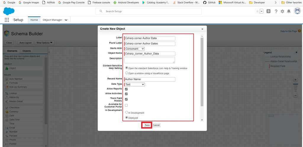303x147 pixels.
Task: Pick the Lookup field element
Action: [23, 93]
